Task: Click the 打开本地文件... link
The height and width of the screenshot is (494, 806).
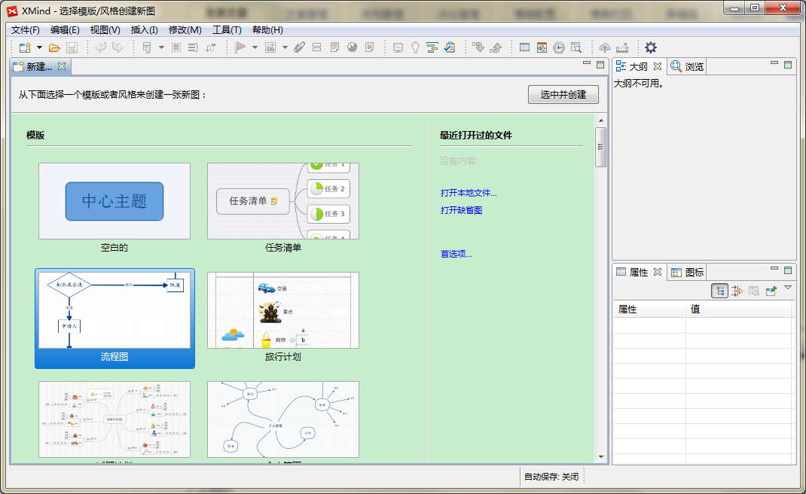Action: click(469, 194)
